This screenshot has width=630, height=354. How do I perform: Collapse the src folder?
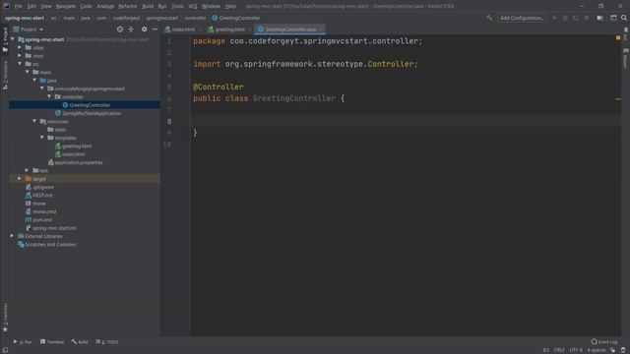coord(20,64)
